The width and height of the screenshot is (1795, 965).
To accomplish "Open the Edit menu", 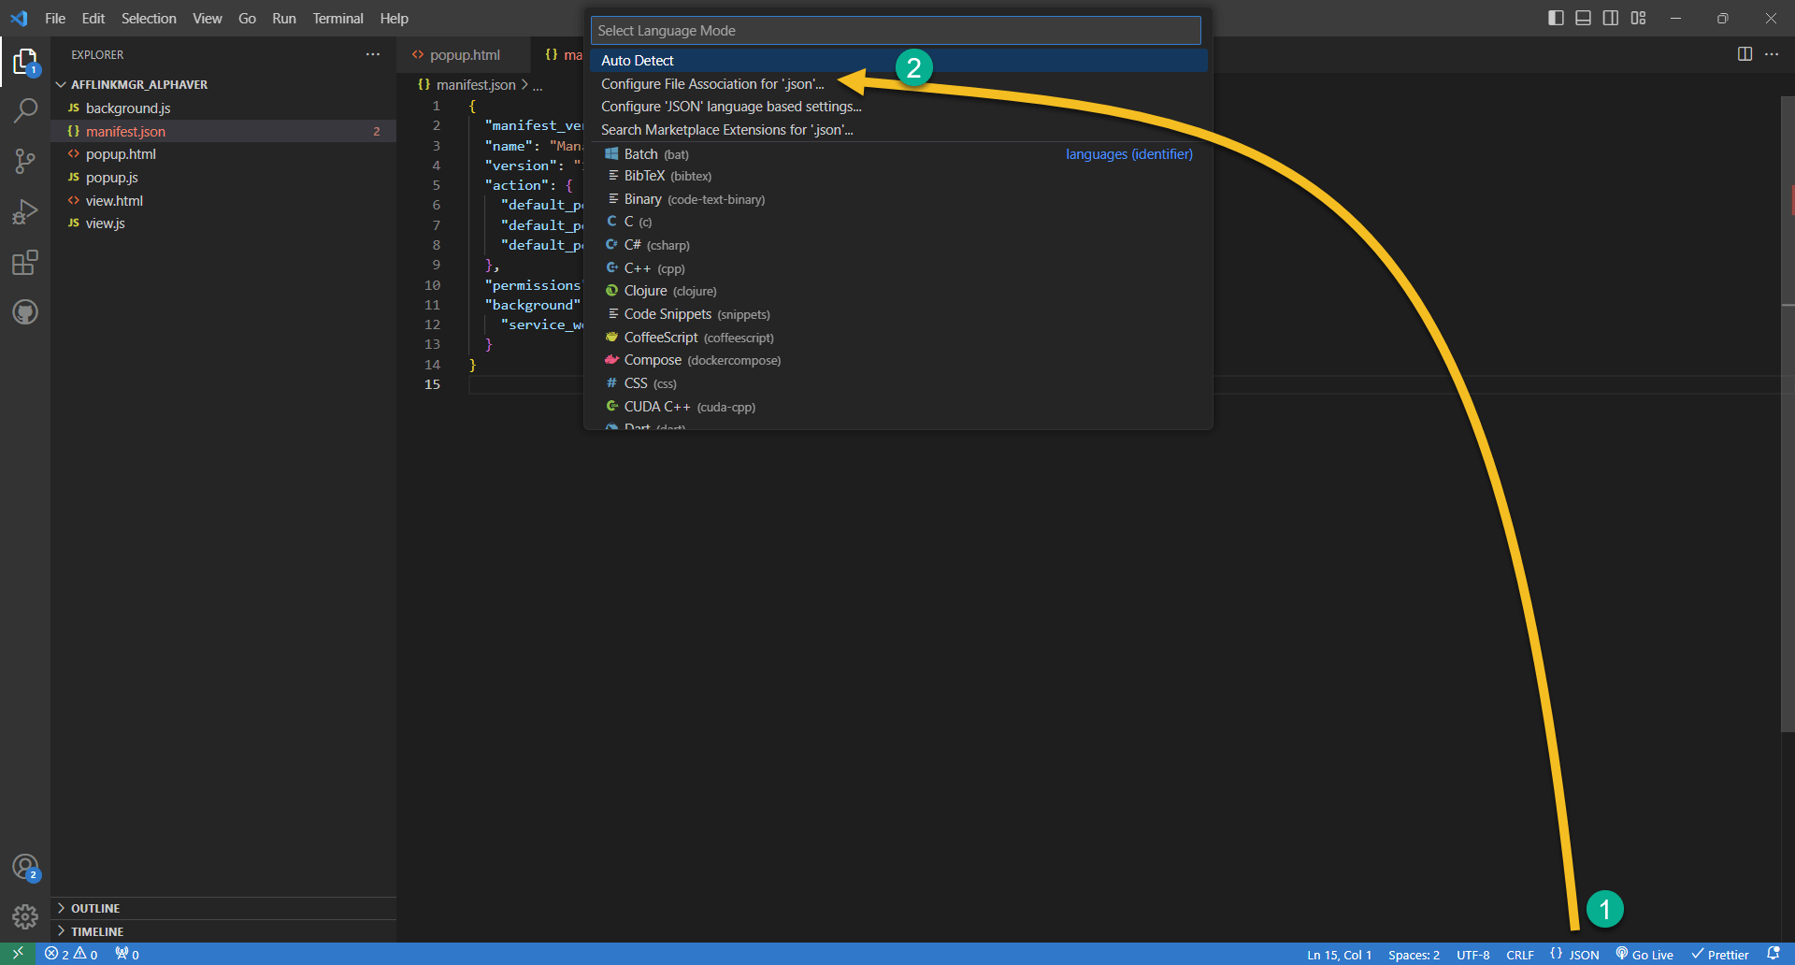I will click(93, 18).
